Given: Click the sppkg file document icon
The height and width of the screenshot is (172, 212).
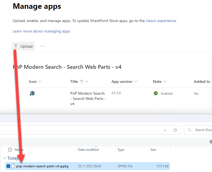Looking at the screenshot, I should 13,166.
